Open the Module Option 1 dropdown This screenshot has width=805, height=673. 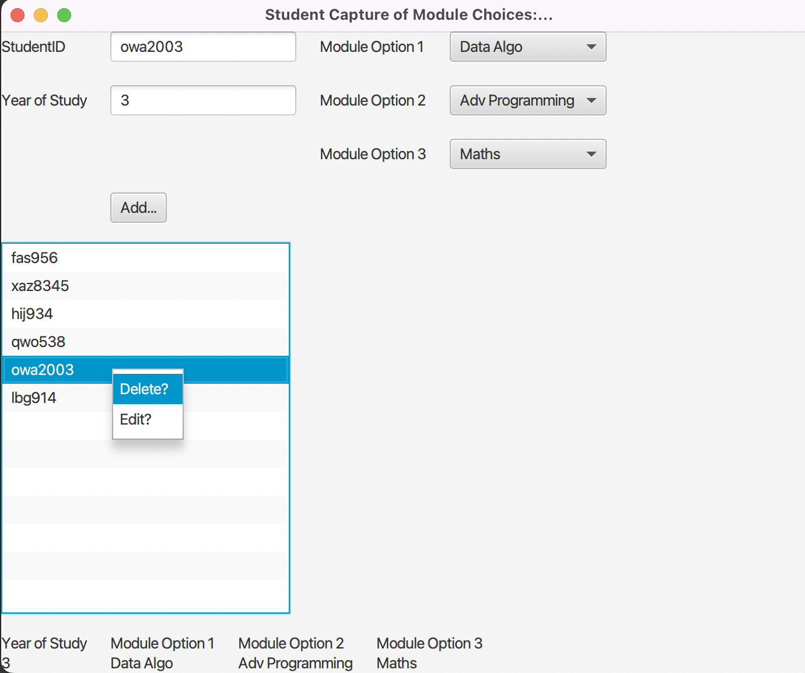pyautogui.click(x=527, y=47)
